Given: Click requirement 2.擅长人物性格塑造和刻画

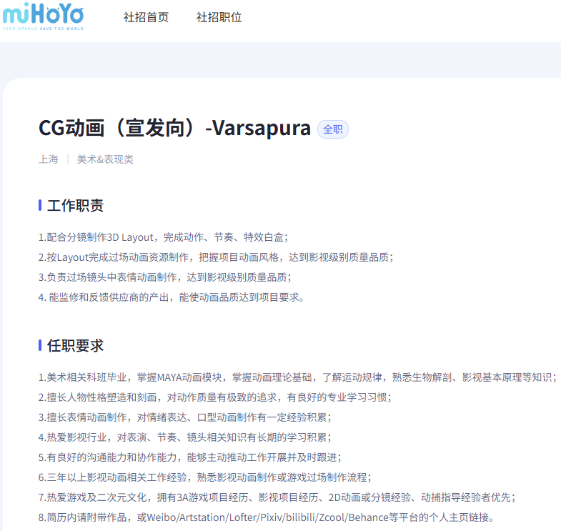Looking at the screenshot, I should (x=215, y=397).
